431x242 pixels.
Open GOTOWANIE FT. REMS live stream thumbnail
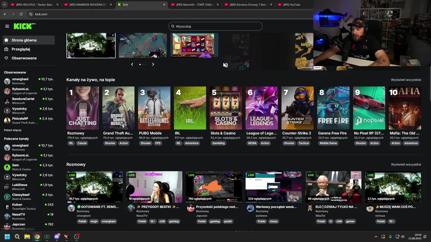95,187
